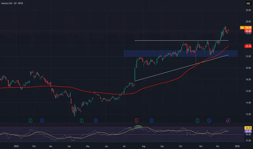The width and height of the screenshot is (253, 149).
Task: Click the Invesco Ltd · 1D · NYSE title
Action: [12, 3]
